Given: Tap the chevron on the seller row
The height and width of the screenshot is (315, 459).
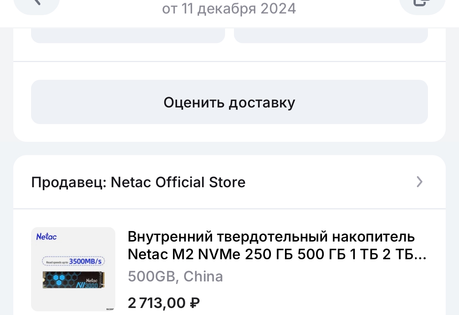Looking at the screenshot, I should tap(419, 182).
